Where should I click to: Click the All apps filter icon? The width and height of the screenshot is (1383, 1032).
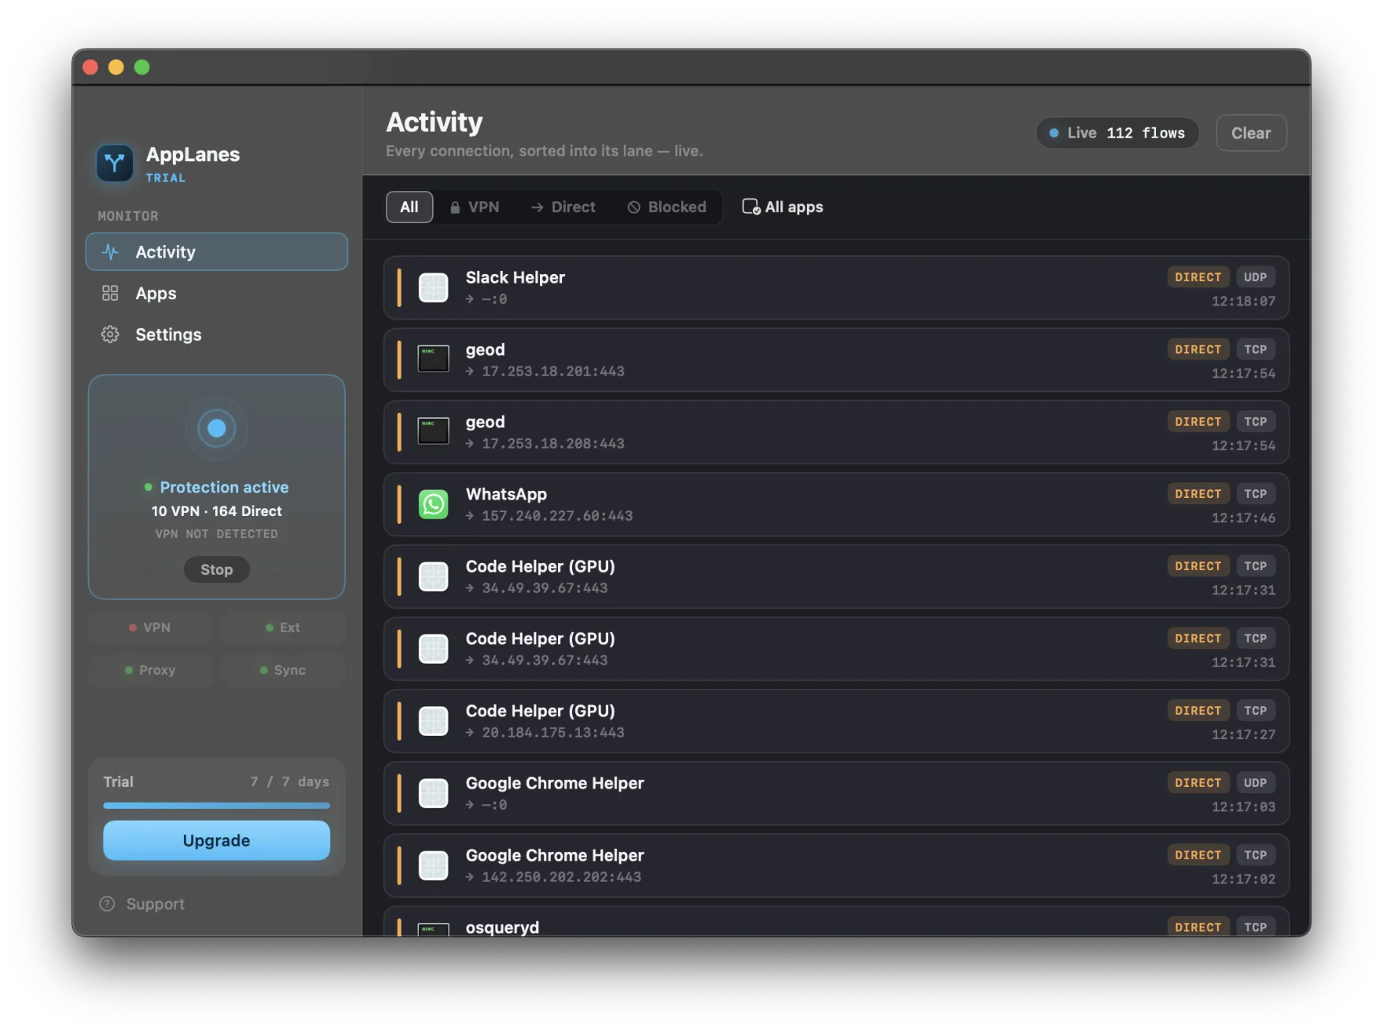coord(751,207)
